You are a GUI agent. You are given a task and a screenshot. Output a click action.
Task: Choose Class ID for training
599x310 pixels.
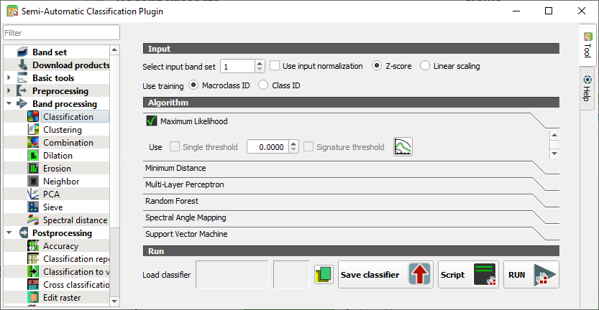click(x=262, y=85)
